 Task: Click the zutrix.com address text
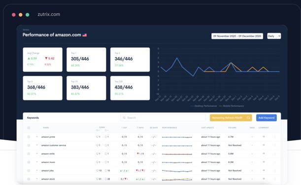click(49, 14)
